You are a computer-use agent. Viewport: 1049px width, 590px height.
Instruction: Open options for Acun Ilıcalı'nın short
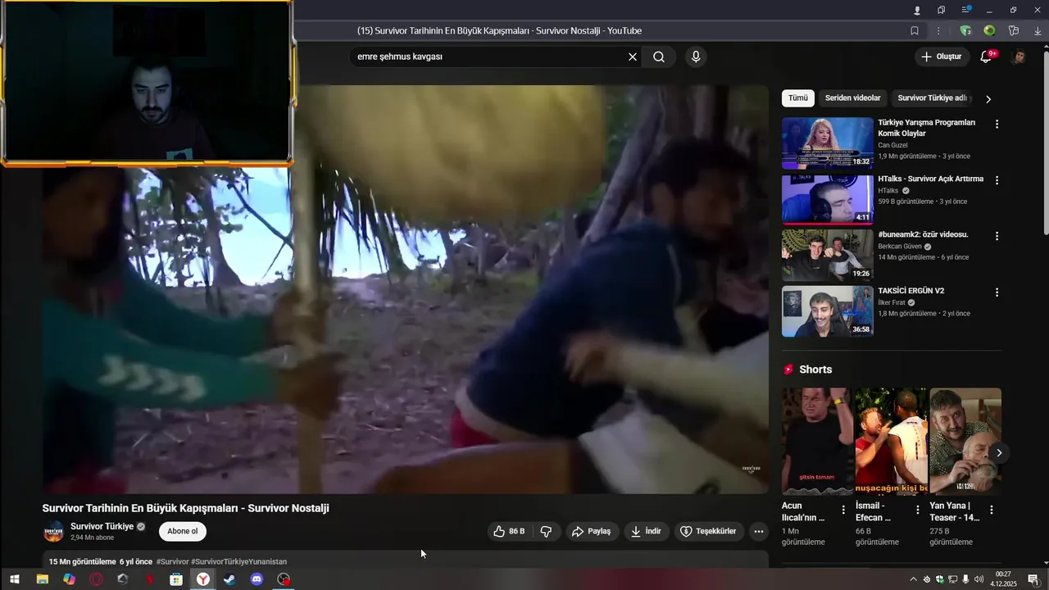click(x=843, y=510)
